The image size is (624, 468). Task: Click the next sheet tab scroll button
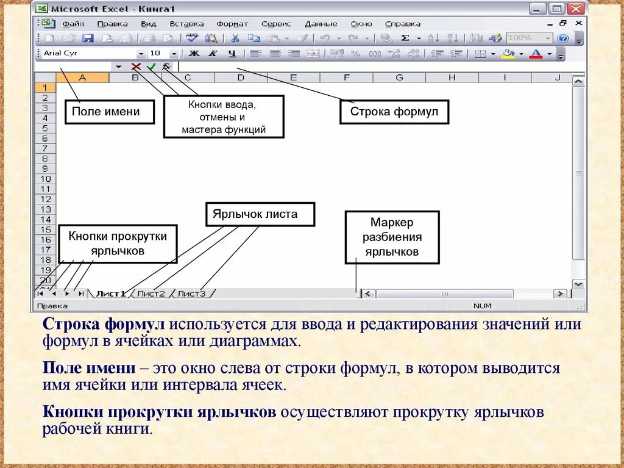[67, 293]
